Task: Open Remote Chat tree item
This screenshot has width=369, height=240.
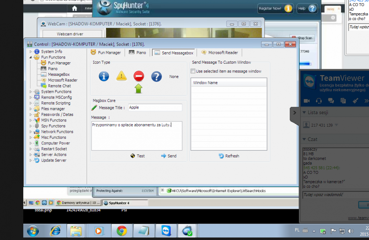Action: point(59,86)
